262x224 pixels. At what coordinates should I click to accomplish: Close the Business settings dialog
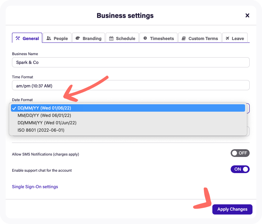point(247,15)
